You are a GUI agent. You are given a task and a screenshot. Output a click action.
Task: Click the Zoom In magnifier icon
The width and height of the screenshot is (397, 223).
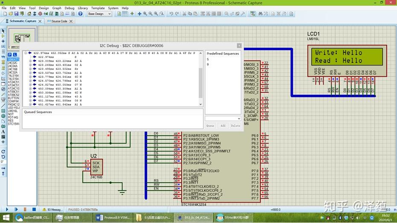[145, 14]
